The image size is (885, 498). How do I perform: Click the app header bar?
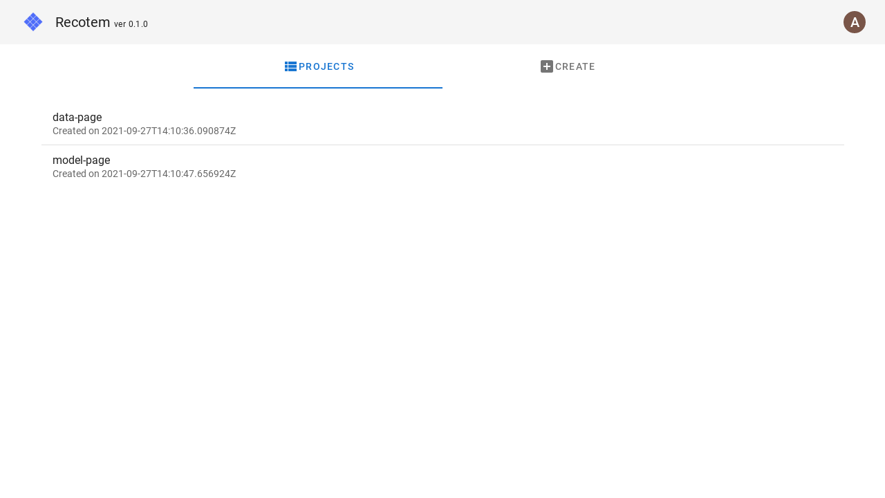(x=442, y=21)
